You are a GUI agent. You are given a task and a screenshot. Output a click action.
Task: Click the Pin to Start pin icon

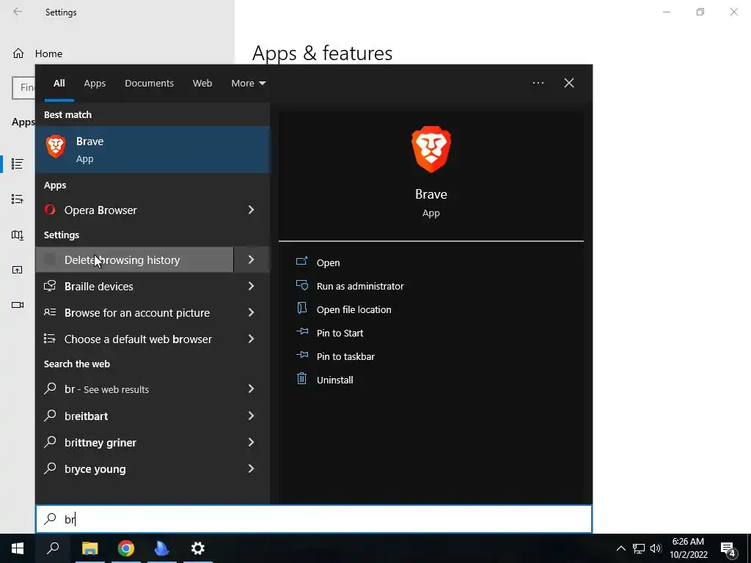[x=302, y=331]
